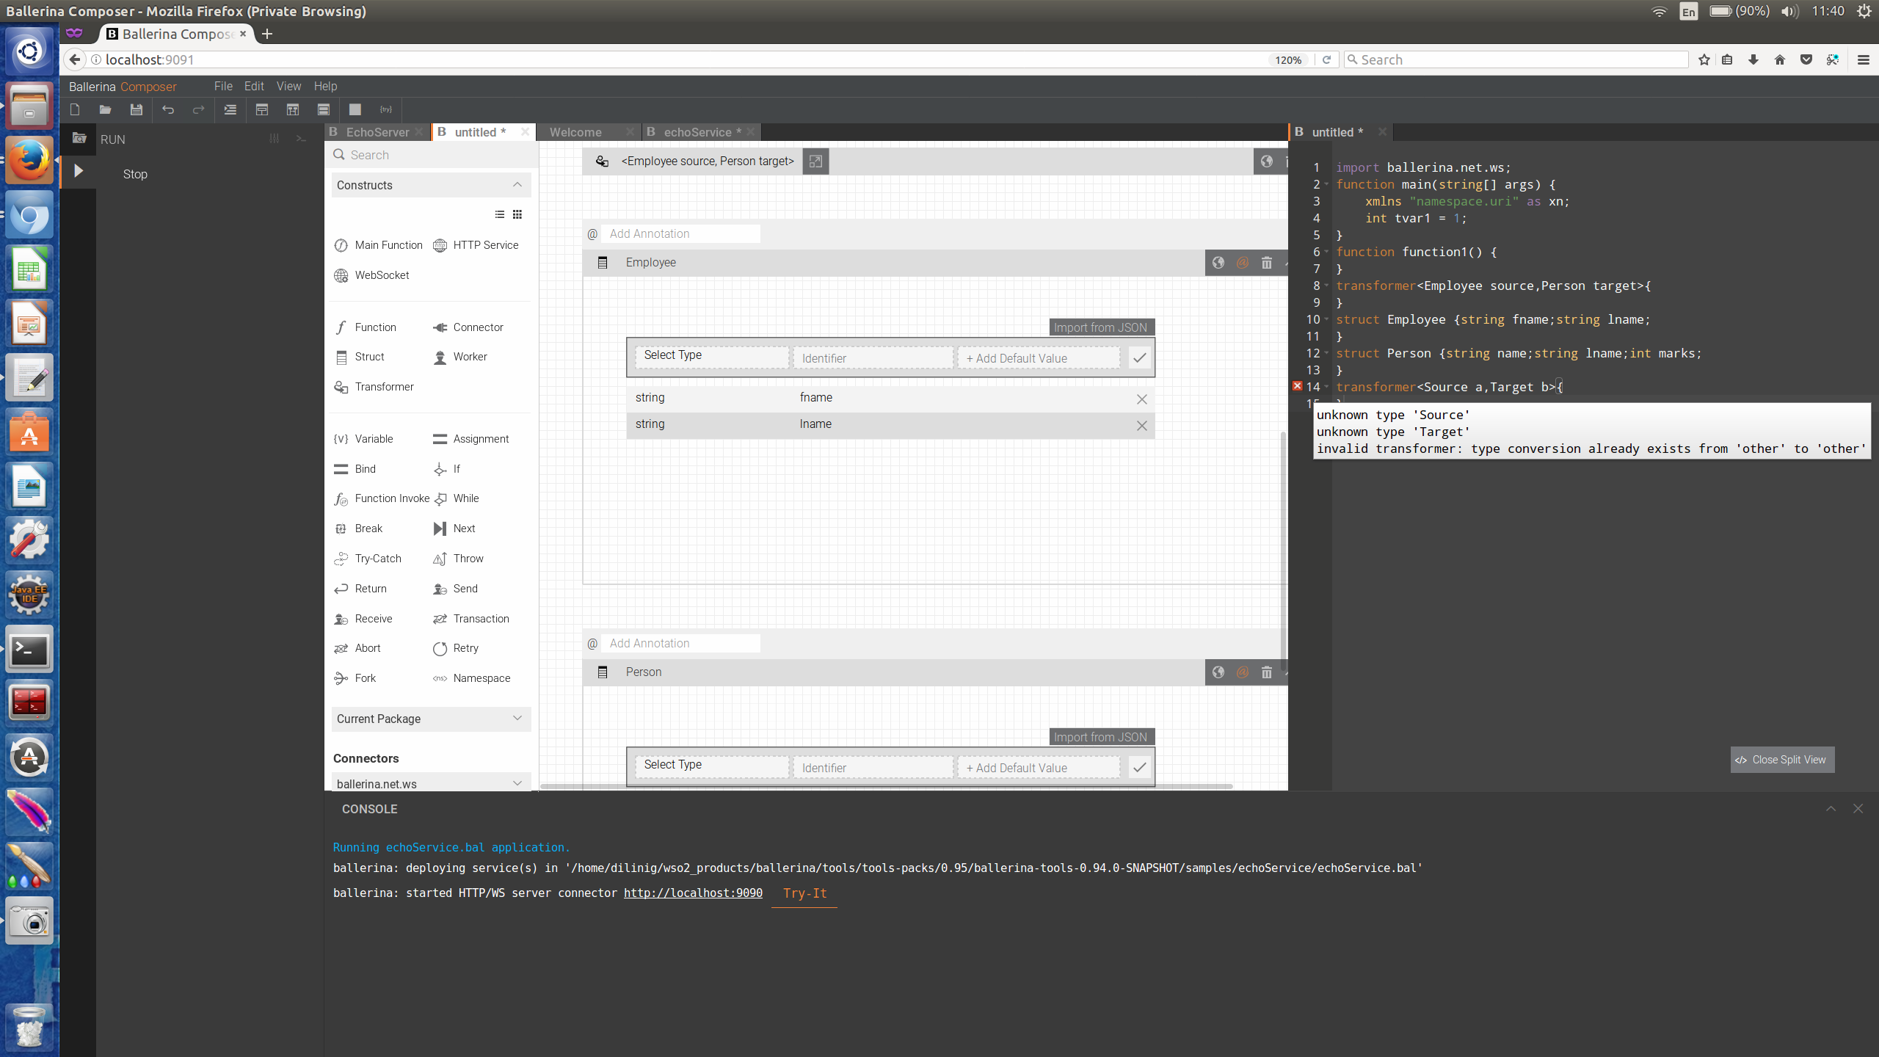The width and height of the screenshot is (1879, 1057).
Task: Click the undo arrow in toolbar
Action: click(168, 109)
